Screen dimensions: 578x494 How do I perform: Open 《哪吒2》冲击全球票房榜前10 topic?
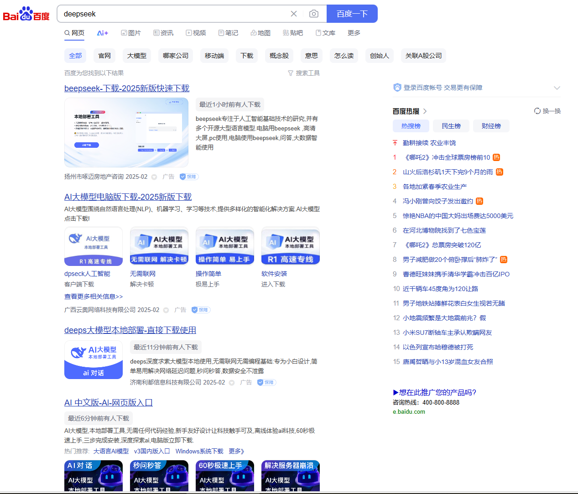(447, 157)
